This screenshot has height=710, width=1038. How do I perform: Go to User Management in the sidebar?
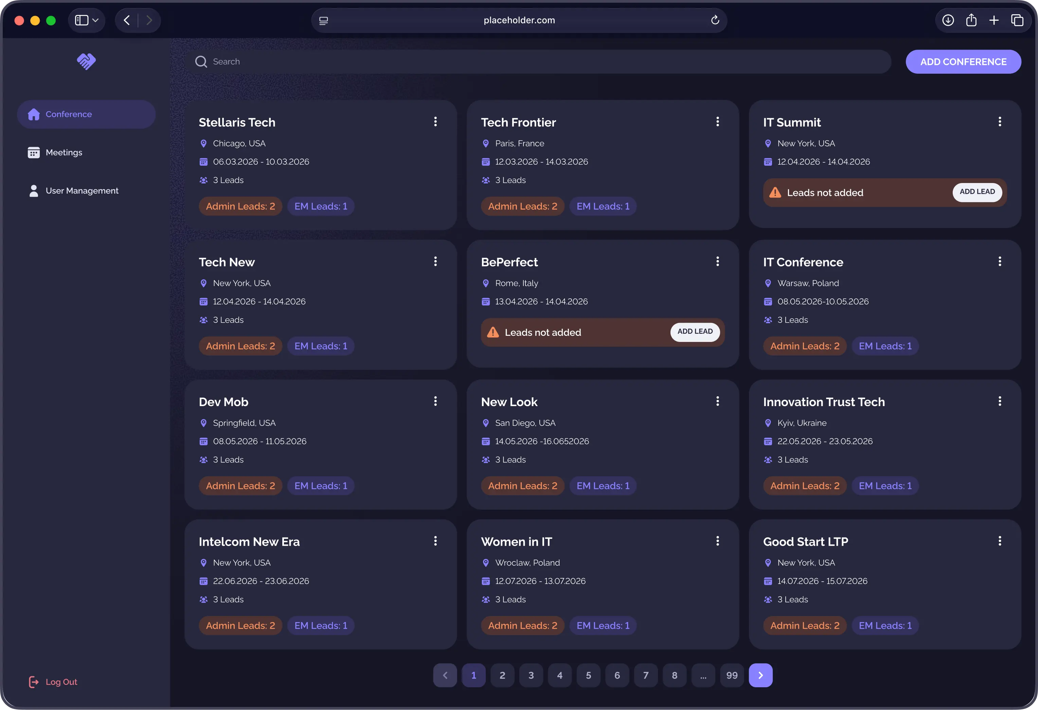pyautogui.click(x=82, y=191)
